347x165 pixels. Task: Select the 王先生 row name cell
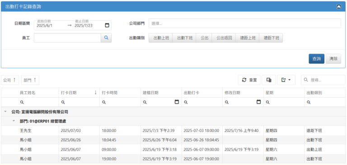point(38,131)
